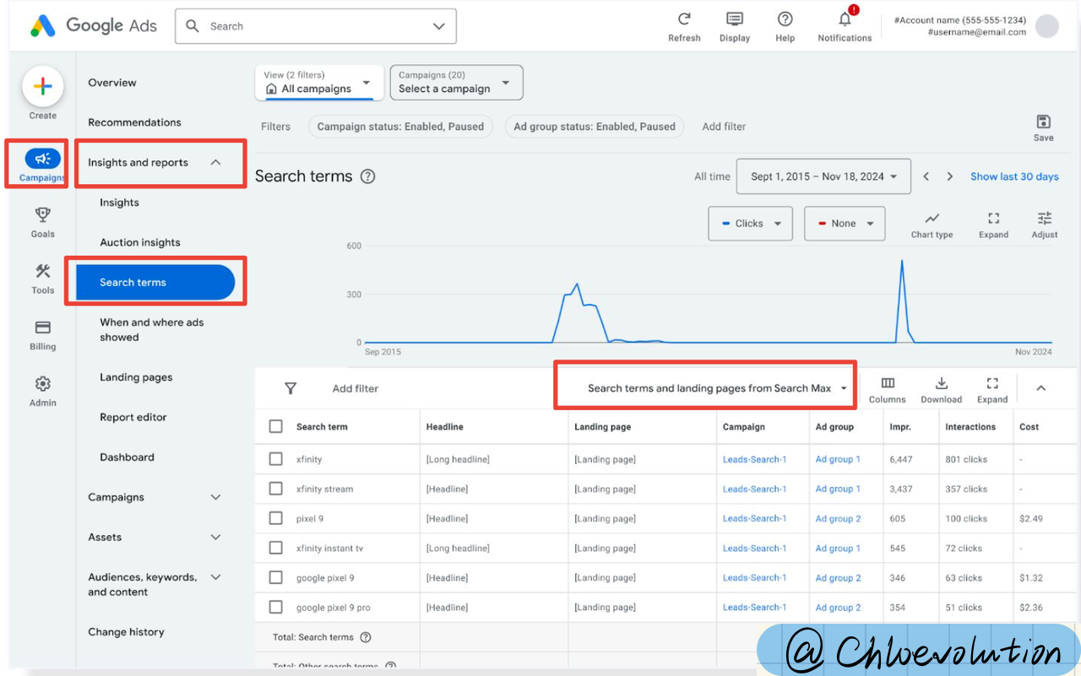Image resolution: width=1081 pixels, height=676 pixels.
Task: Open Dashboard in the sidebar
Action: click(127, 457)
